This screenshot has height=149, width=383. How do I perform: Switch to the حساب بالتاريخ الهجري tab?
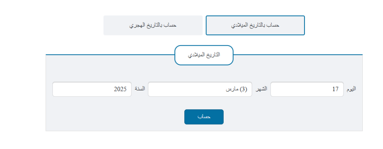(153, 25)
